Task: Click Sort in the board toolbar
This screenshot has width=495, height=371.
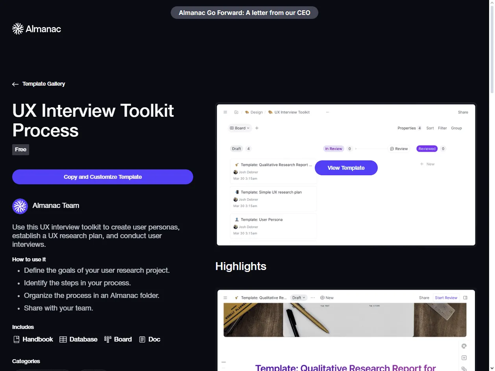Action: click(x=430, y=128)
